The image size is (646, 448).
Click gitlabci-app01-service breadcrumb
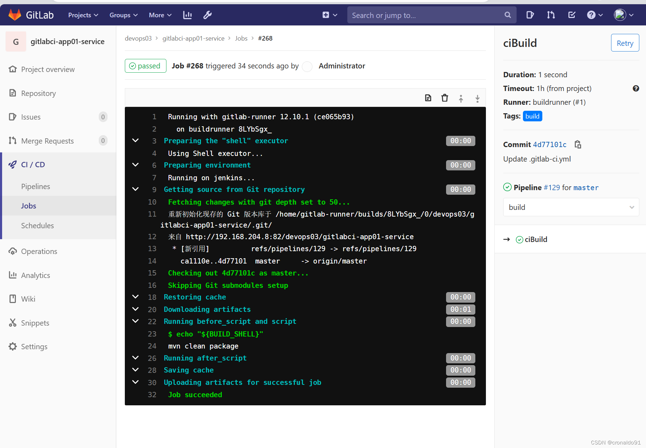(x=193, y=38)
